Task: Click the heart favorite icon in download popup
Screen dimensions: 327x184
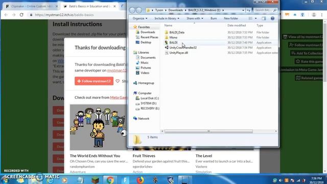Action: click(x=118, y=81)
